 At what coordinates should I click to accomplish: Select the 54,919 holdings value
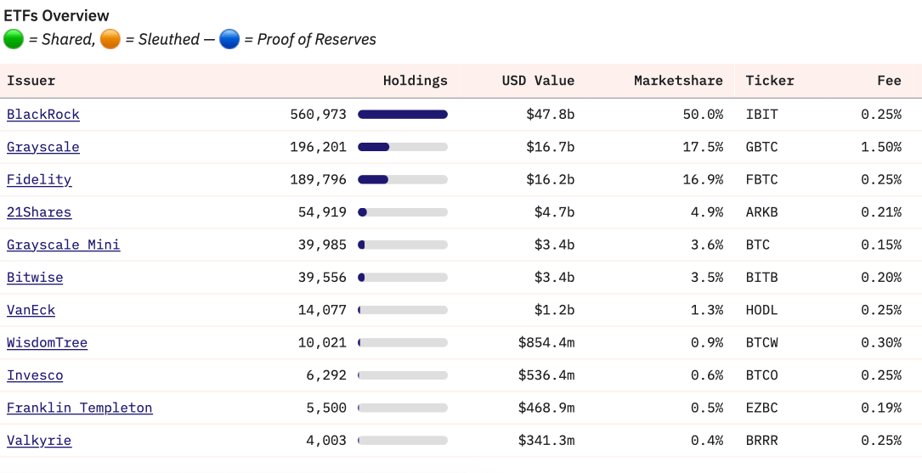(322, 212)
